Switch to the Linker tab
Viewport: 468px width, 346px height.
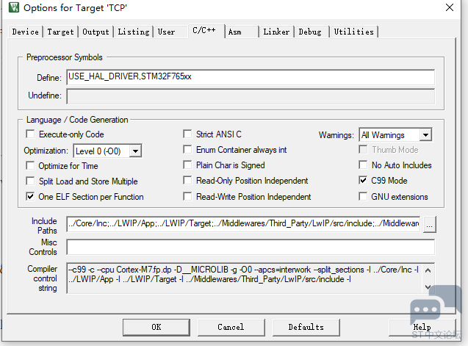pyautogui.click(x=276, y=32)
